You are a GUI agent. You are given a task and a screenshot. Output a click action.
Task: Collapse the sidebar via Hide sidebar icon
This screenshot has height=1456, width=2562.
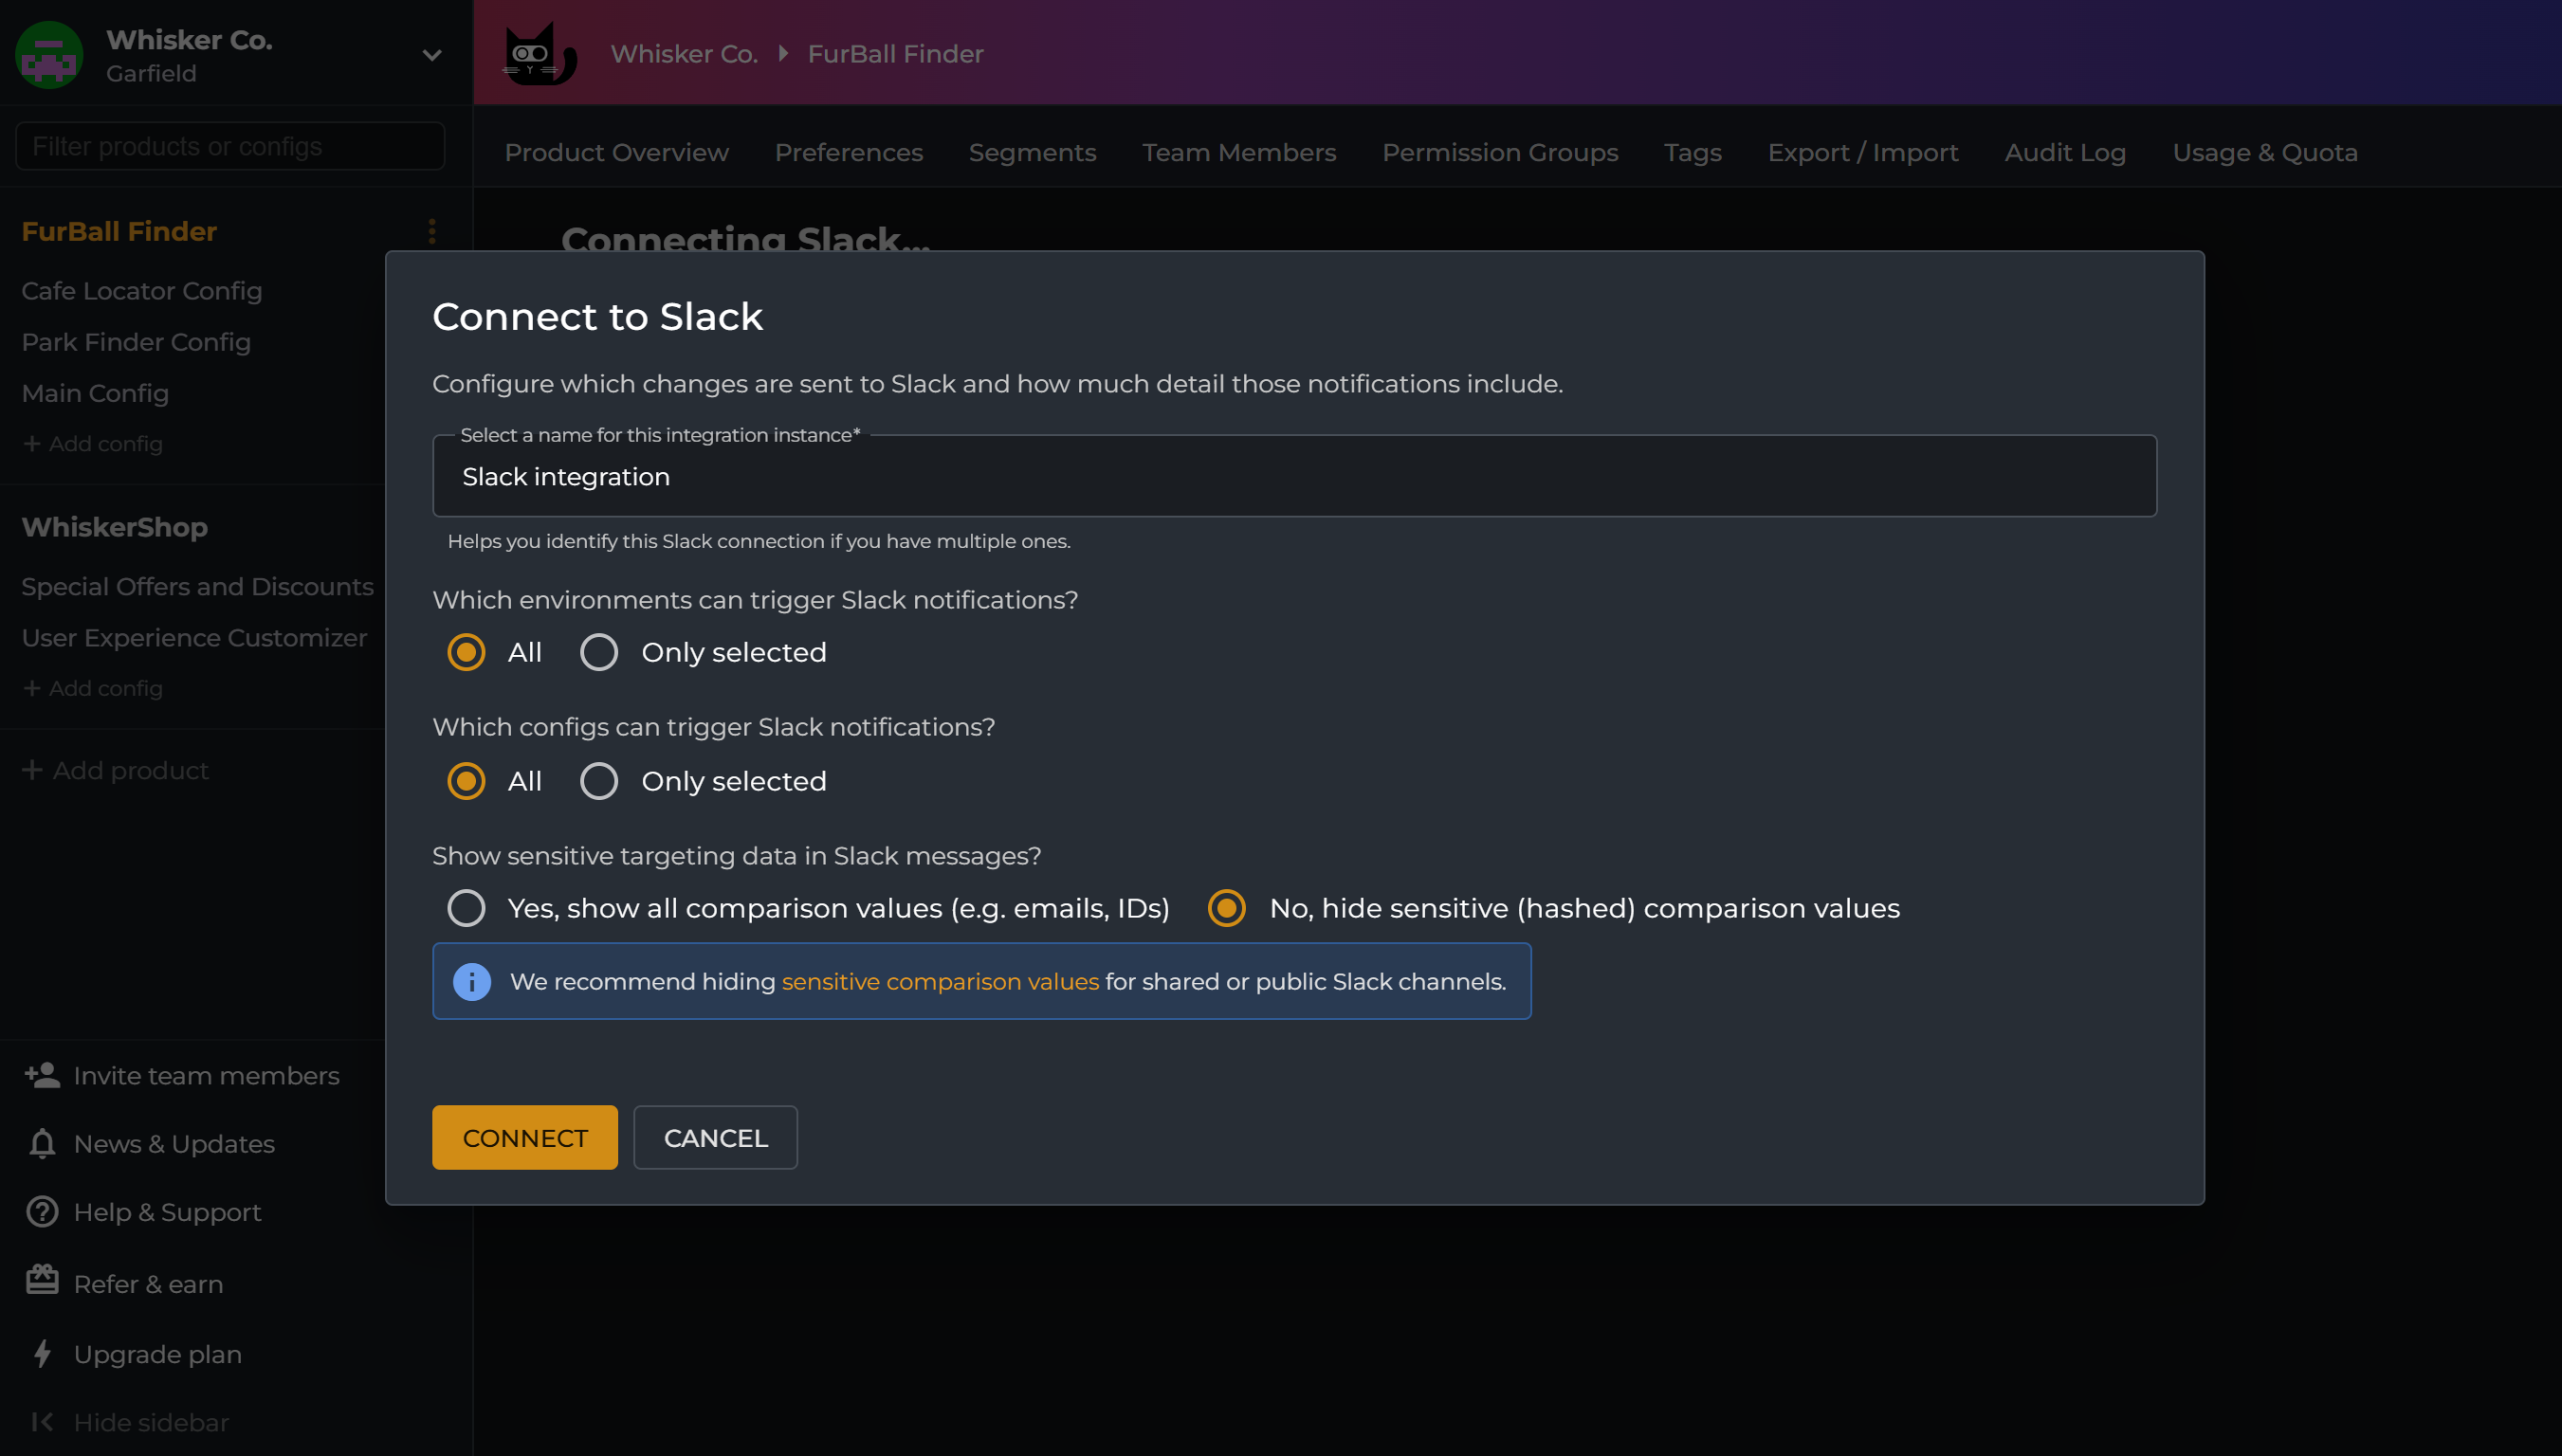point(41,1422)
